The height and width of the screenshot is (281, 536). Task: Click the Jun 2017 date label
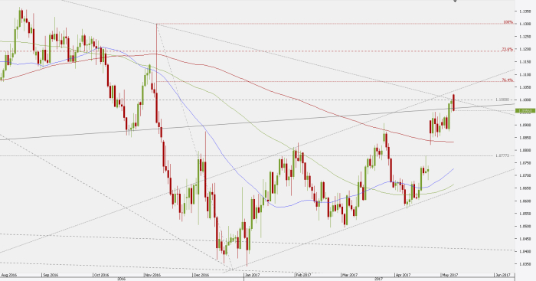pyautogui.click(x=502, y=275)
